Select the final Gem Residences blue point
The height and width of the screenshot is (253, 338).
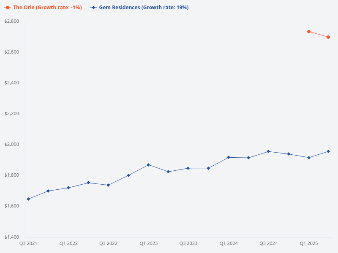328,151
